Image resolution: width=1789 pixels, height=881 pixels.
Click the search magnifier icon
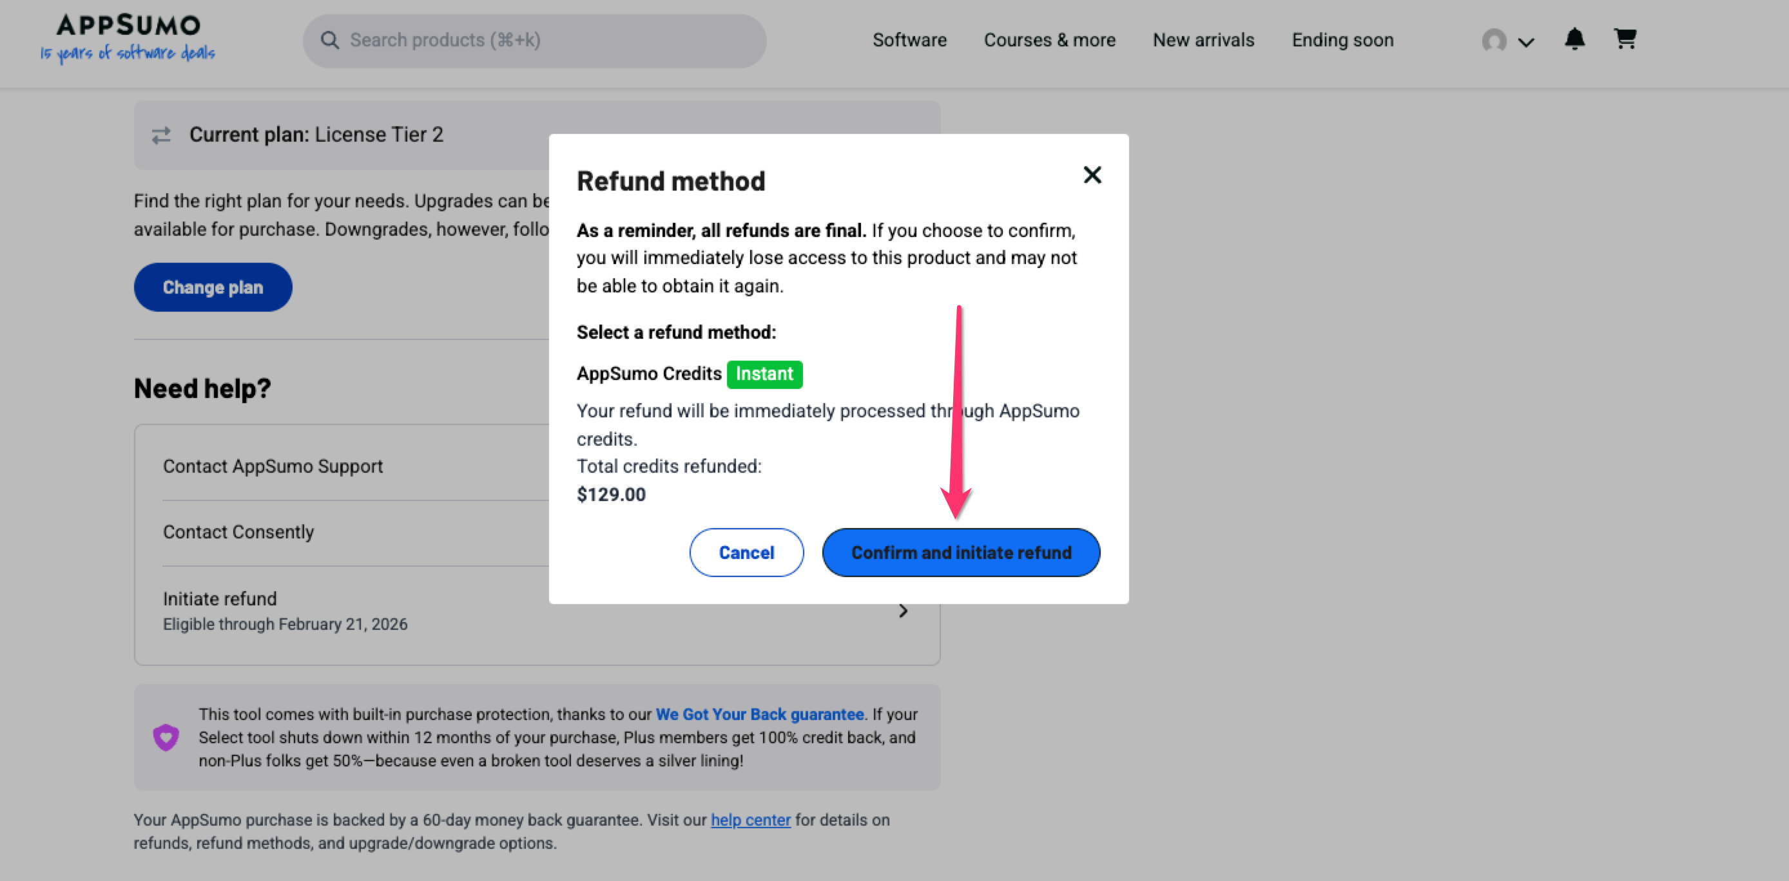pos(329,41)
